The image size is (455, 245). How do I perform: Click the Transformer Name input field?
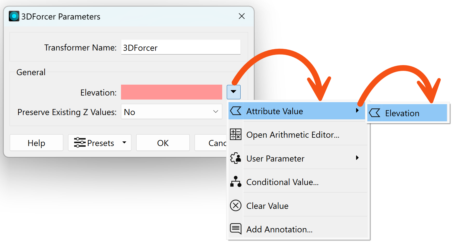point(181,47)
